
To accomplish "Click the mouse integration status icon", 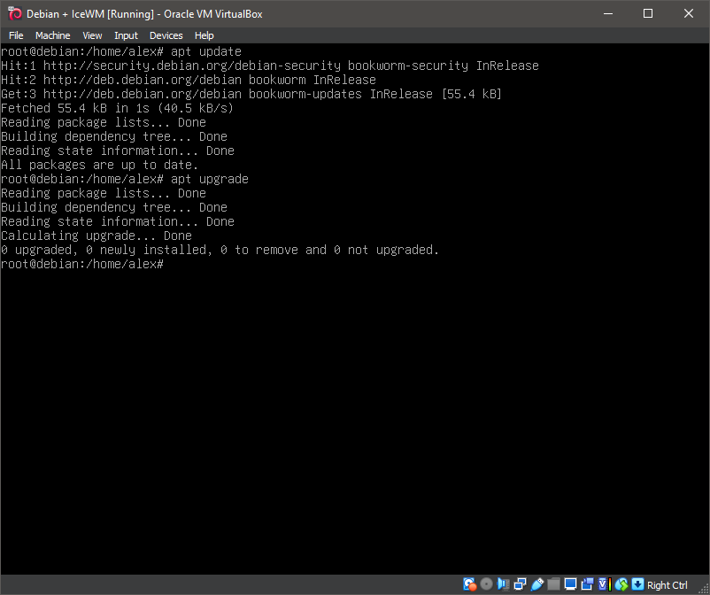I will click(621, 584).
